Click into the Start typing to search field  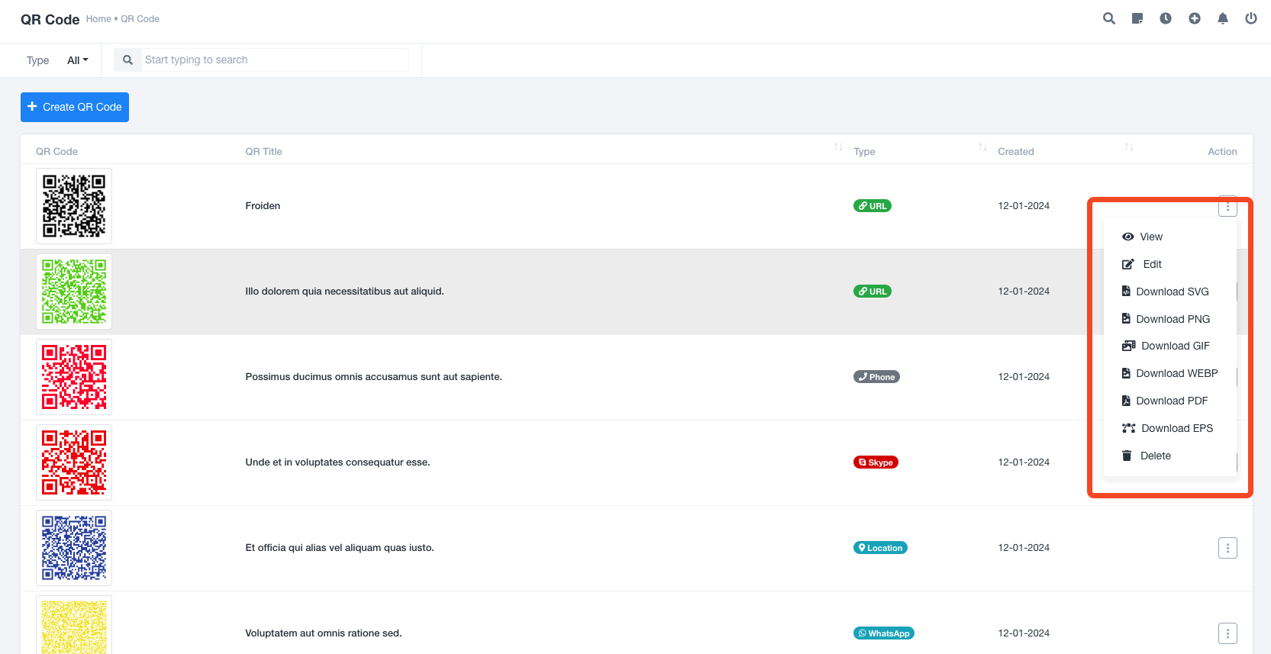275,60
